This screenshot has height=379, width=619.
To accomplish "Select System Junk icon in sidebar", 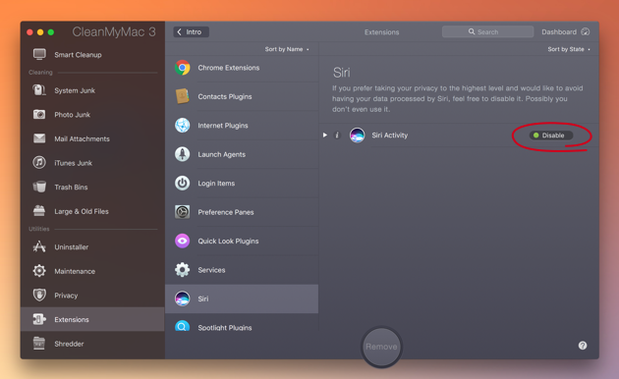I will (x=39, y=90).
